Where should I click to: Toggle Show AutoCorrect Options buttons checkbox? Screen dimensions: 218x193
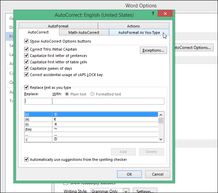click(x=26, y=41)
